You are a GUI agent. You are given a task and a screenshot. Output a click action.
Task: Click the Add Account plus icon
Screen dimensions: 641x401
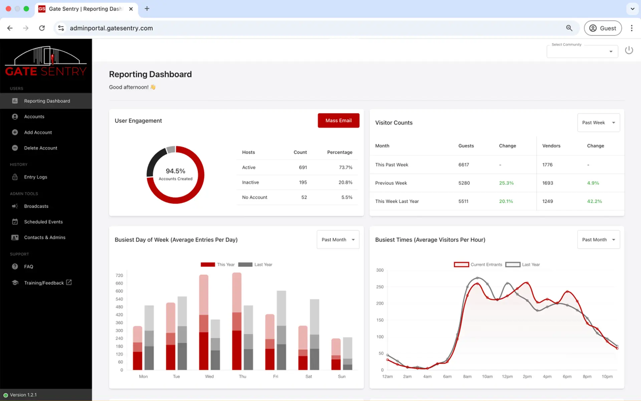pyautogui.click(x=15, y=132)
